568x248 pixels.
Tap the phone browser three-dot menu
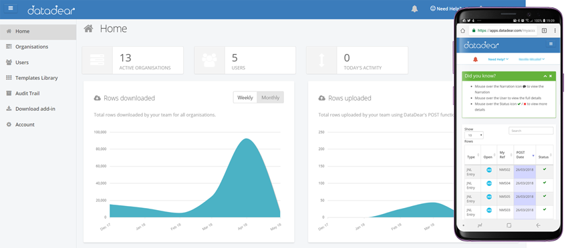pyautogui.click(x=555, y=31)
